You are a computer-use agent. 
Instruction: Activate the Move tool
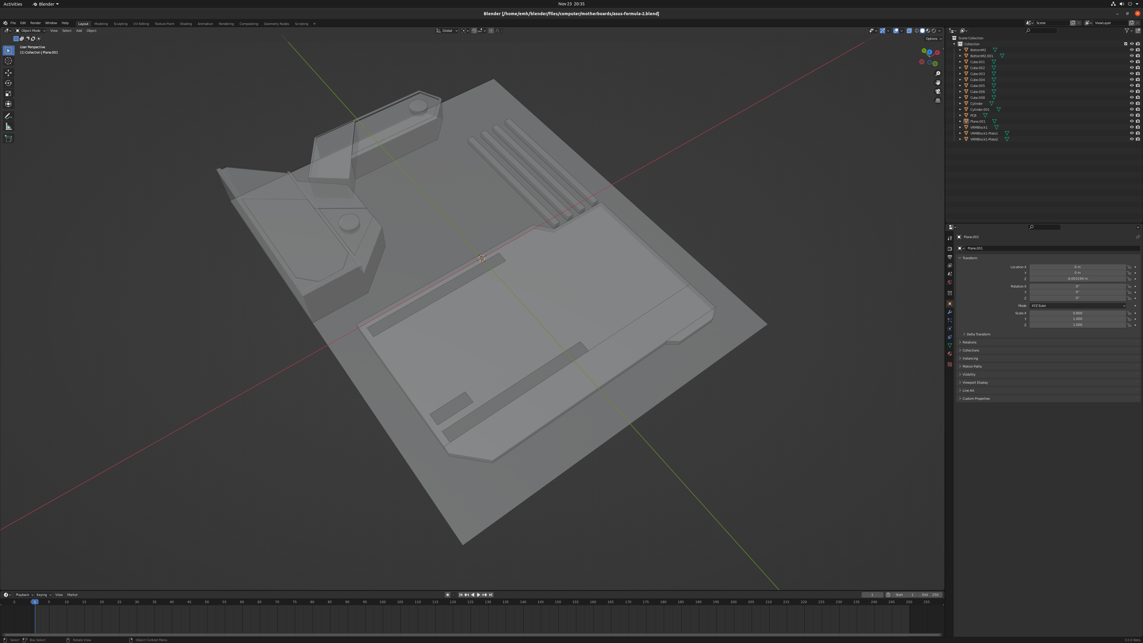[x=8, y=73]
